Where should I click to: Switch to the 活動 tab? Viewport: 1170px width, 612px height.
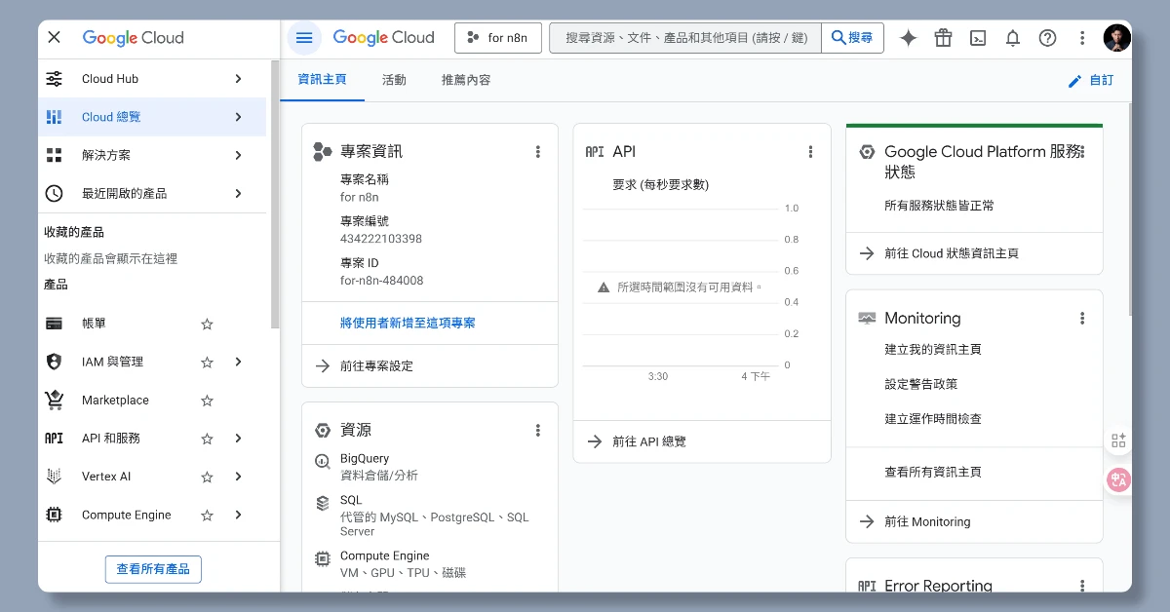click(x=394, y=80)
